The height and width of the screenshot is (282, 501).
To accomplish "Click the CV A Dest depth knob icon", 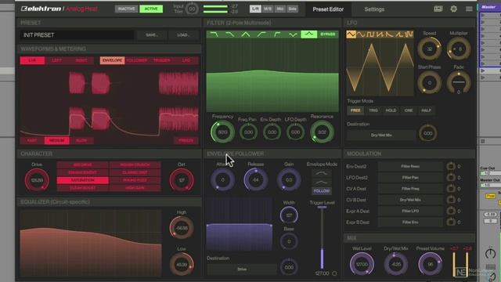I will tap(451, 189).
